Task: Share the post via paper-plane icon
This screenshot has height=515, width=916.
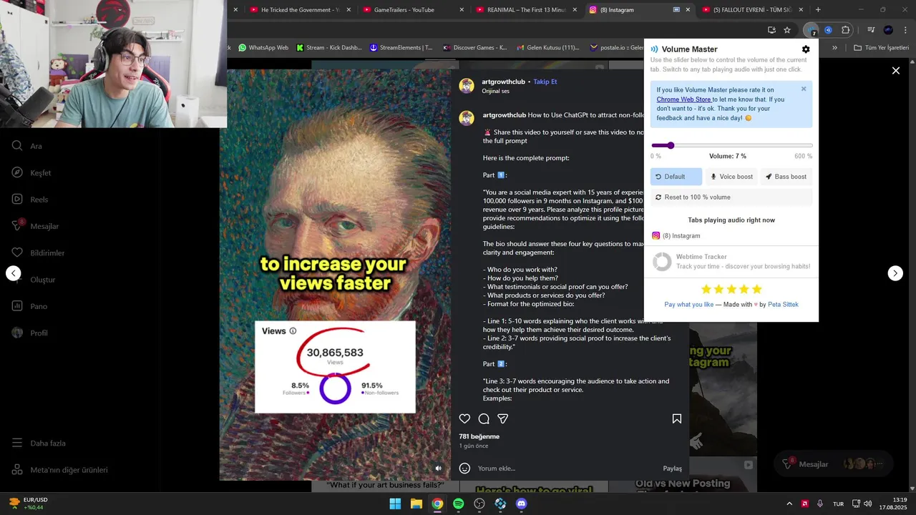Action: [503, 419]
